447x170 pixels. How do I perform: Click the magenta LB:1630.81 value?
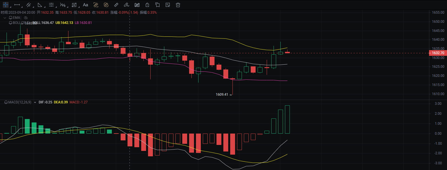(83, 22)
